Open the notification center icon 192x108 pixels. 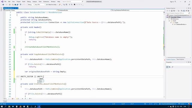pyautogui.click(x=189, y=106)
